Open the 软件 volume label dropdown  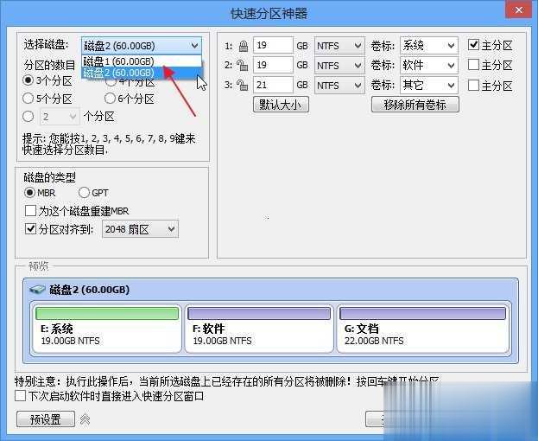click(429, 65)
